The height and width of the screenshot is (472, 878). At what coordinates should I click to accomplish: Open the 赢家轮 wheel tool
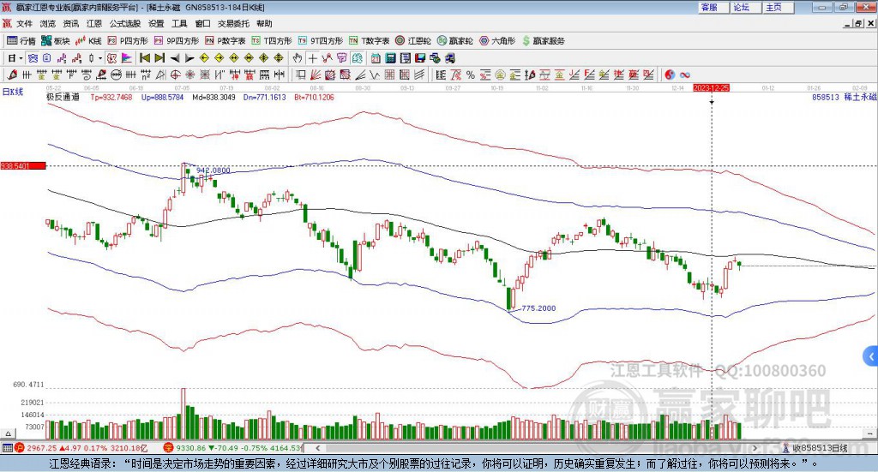[x=454, y=41]
